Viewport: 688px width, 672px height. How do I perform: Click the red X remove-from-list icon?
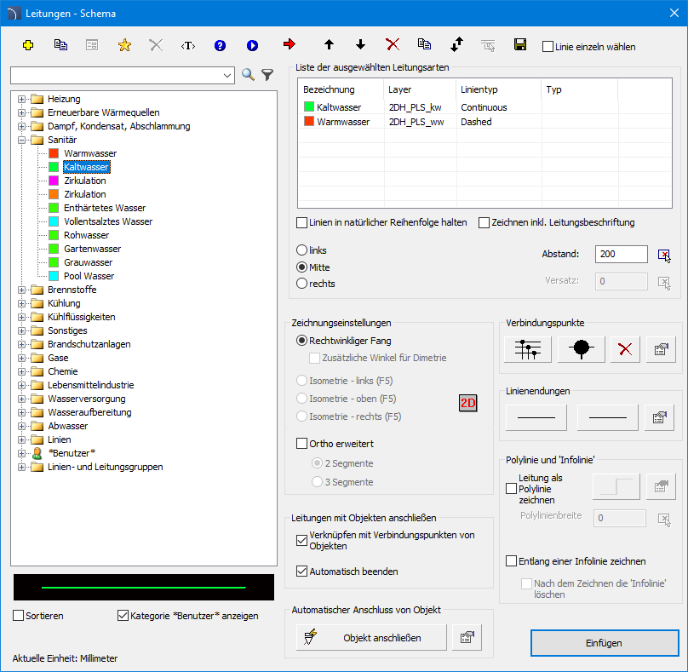(393, 44)
